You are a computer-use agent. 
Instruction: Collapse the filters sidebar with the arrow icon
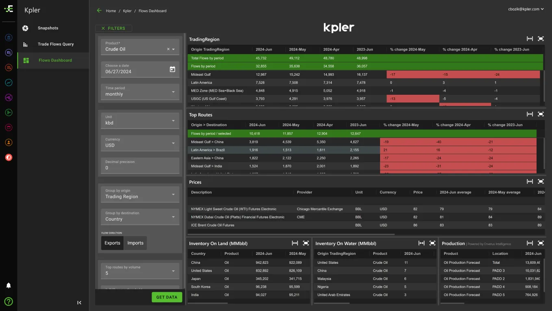click(x=79, y=302)
